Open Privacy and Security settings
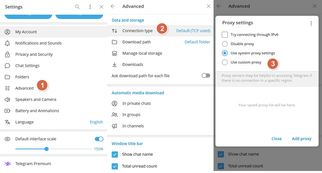Viewport: 322px width, 173px height. [x=53, y=54]
